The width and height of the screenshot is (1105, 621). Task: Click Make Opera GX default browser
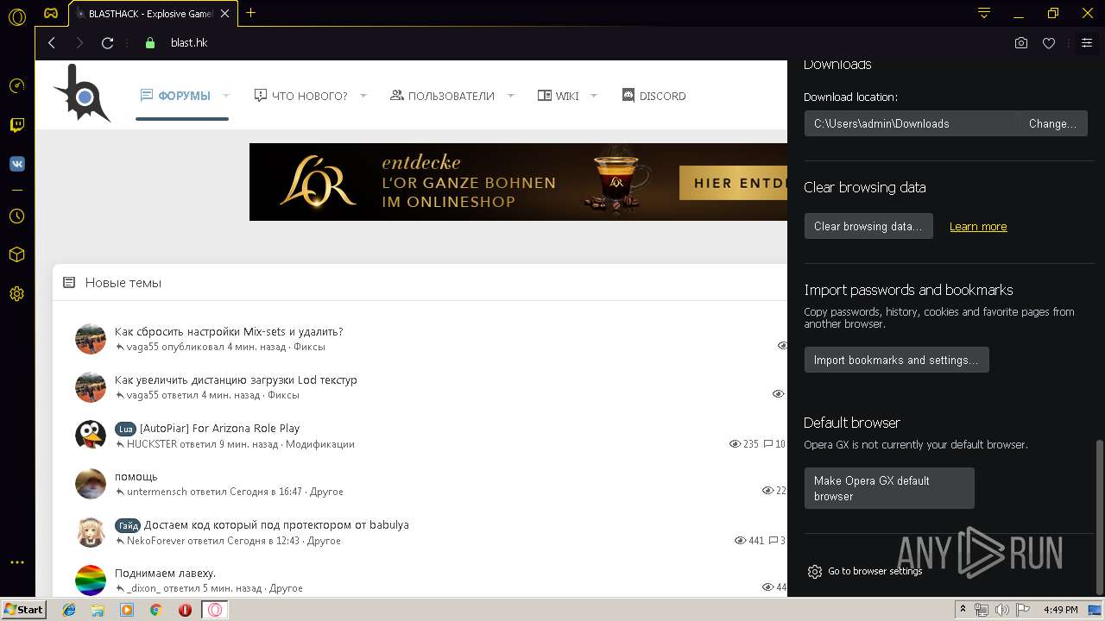(889, 488)
